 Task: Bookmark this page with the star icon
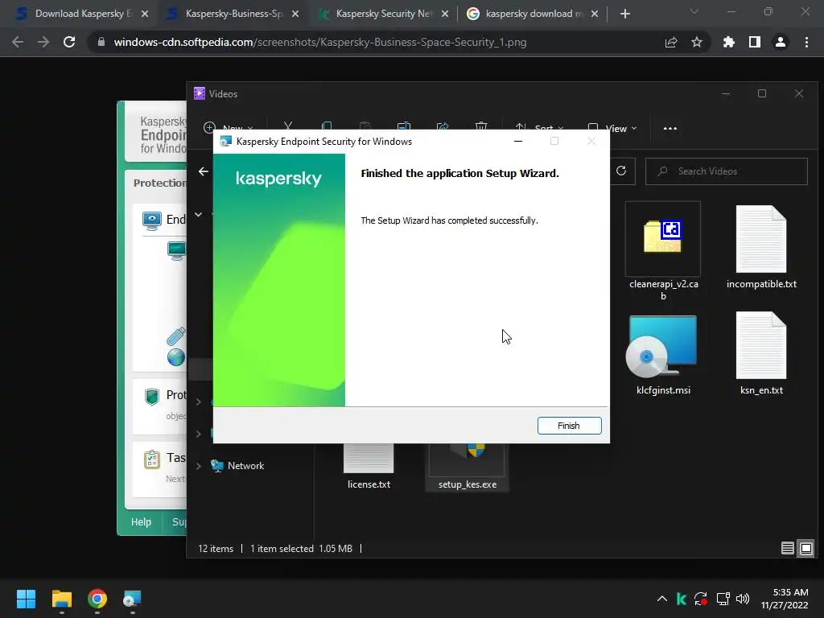697,42
